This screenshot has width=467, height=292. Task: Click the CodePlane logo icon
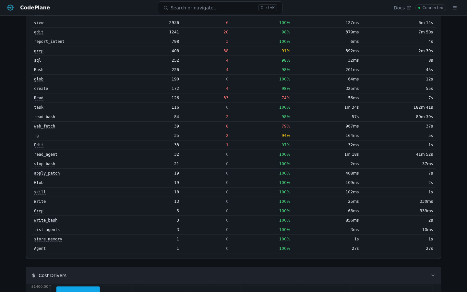point(10,8)
